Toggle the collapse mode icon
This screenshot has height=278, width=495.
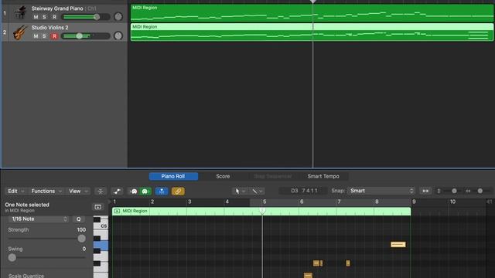pyautogui.click(x=101, y=191)
